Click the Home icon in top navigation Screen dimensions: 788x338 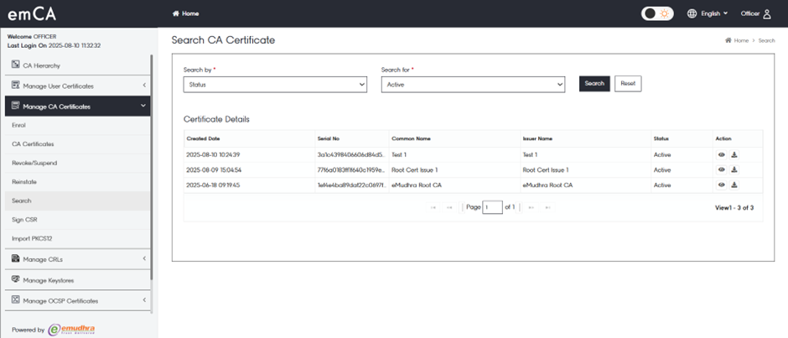click(176, 13)
